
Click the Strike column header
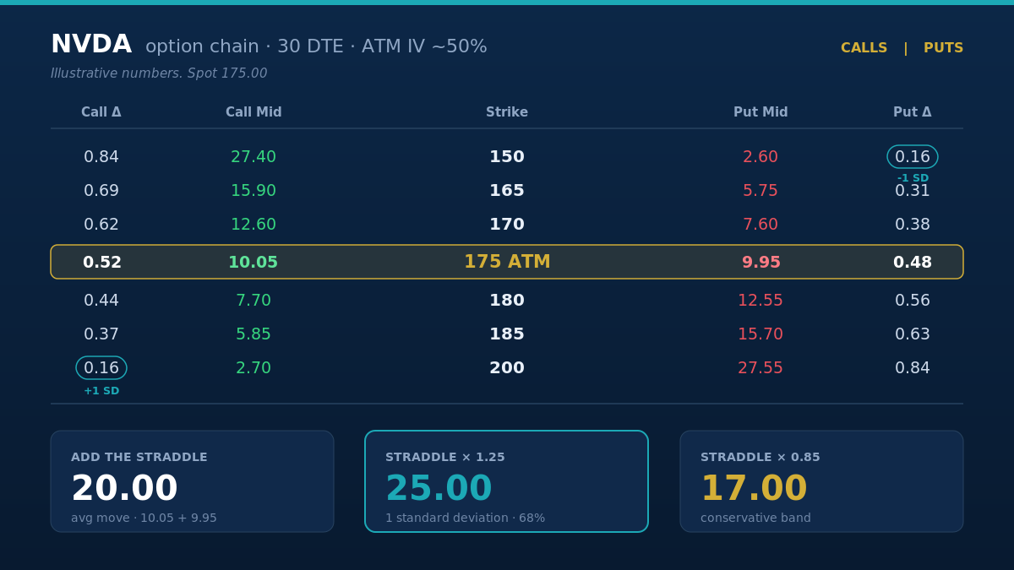(x=507, y=112)
